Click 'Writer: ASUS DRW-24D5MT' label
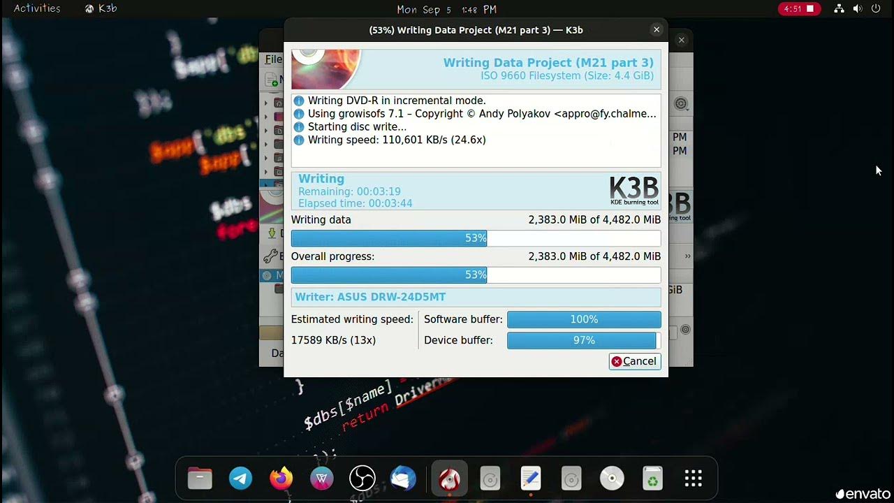This screenshot has height=503, width=894. 370,297
